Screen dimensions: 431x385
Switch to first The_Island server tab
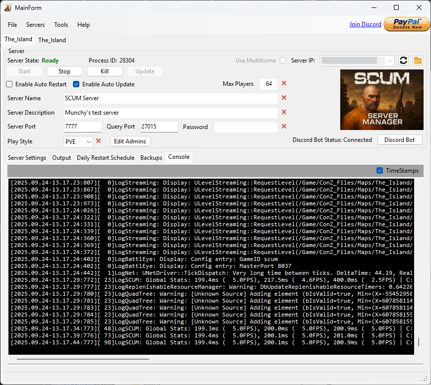point(18,39)
